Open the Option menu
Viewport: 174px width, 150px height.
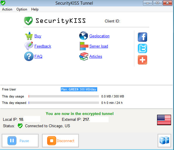[22, 9]
